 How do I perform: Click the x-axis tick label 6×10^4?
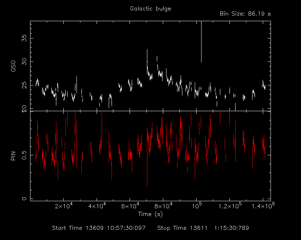(130, 205)
